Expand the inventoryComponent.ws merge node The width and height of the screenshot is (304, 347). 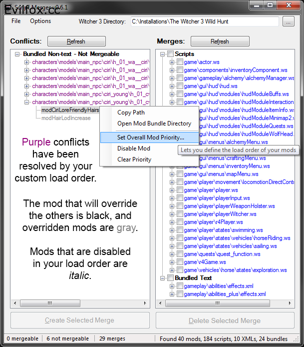tap(172, 70)
